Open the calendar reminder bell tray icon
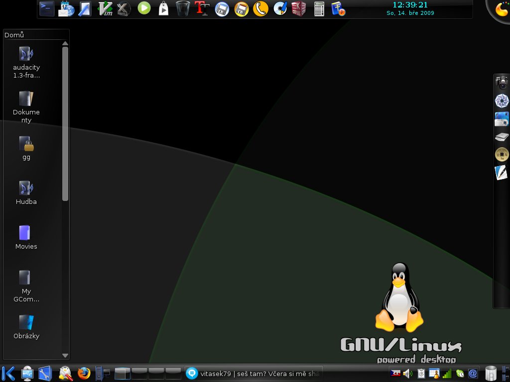The image size is (510, 382). point(434,374)
